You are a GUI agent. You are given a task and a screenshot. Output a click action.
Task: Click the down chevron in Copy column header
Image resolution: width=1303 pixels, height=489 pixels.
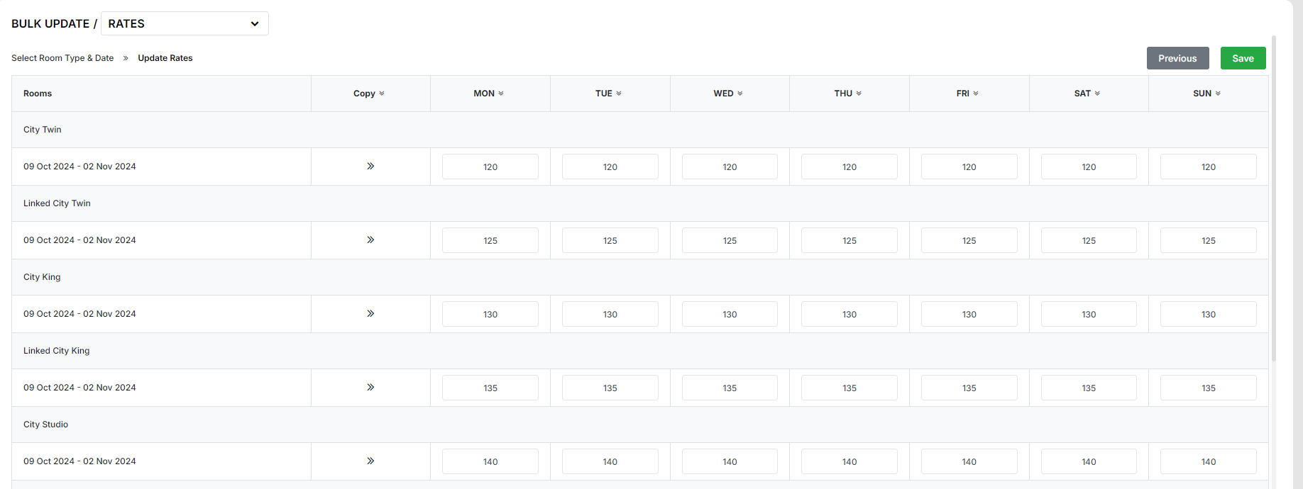click(x=382, y=94)
